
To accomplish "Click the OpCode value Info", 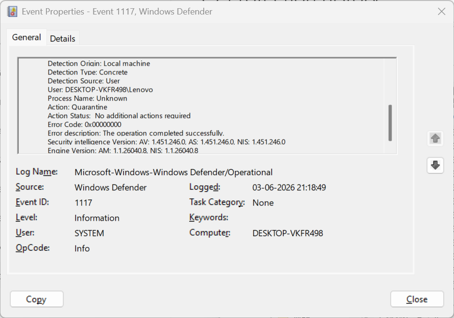I will (82, 248).
